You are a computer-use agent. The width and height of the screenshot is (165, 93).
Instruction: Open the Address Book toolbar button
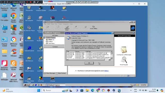pyautogui.click(x=67, y=28)
